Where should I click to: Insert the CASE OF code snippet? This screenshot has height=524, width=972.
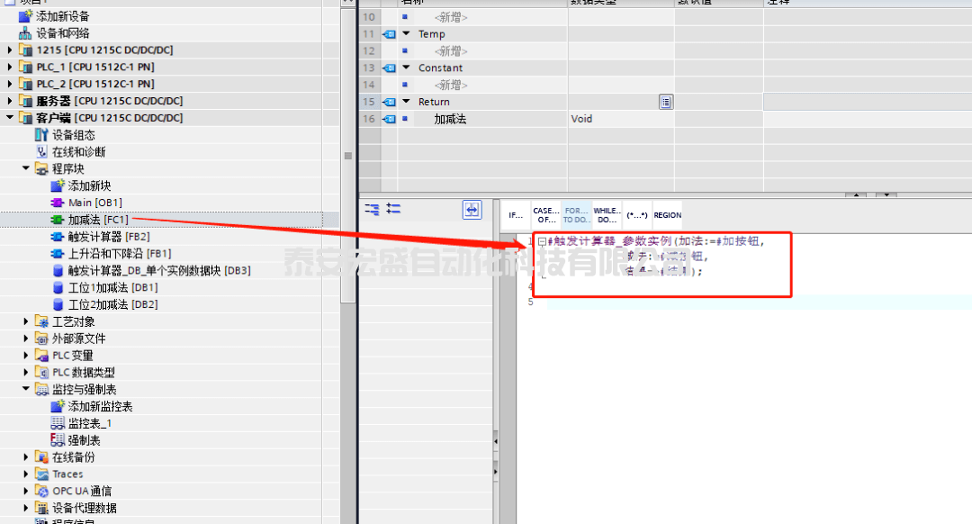545,214
